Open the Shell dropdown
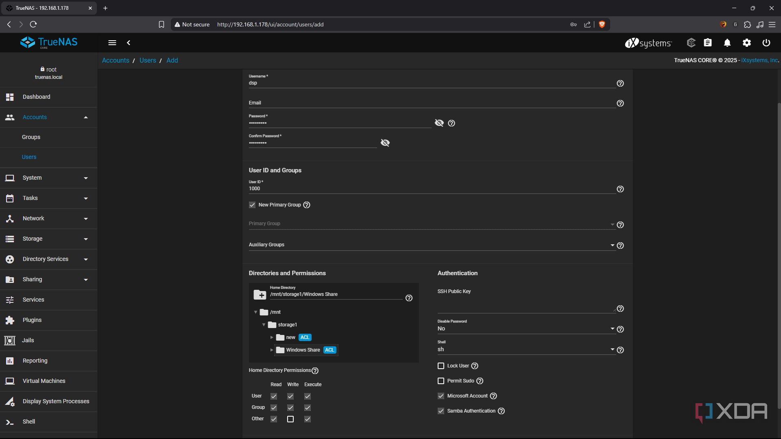This screenshot has height=439, width=781. tap(525, 350)
